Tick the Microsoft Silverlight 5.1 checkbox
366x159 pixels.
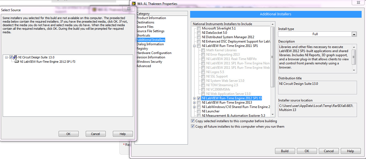coord(199,28)
